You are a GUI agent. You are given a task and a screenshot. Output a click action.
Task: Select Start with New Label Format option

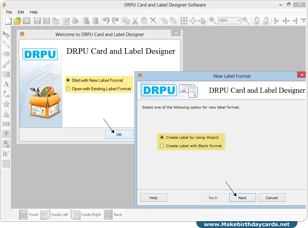click(95, 80)
